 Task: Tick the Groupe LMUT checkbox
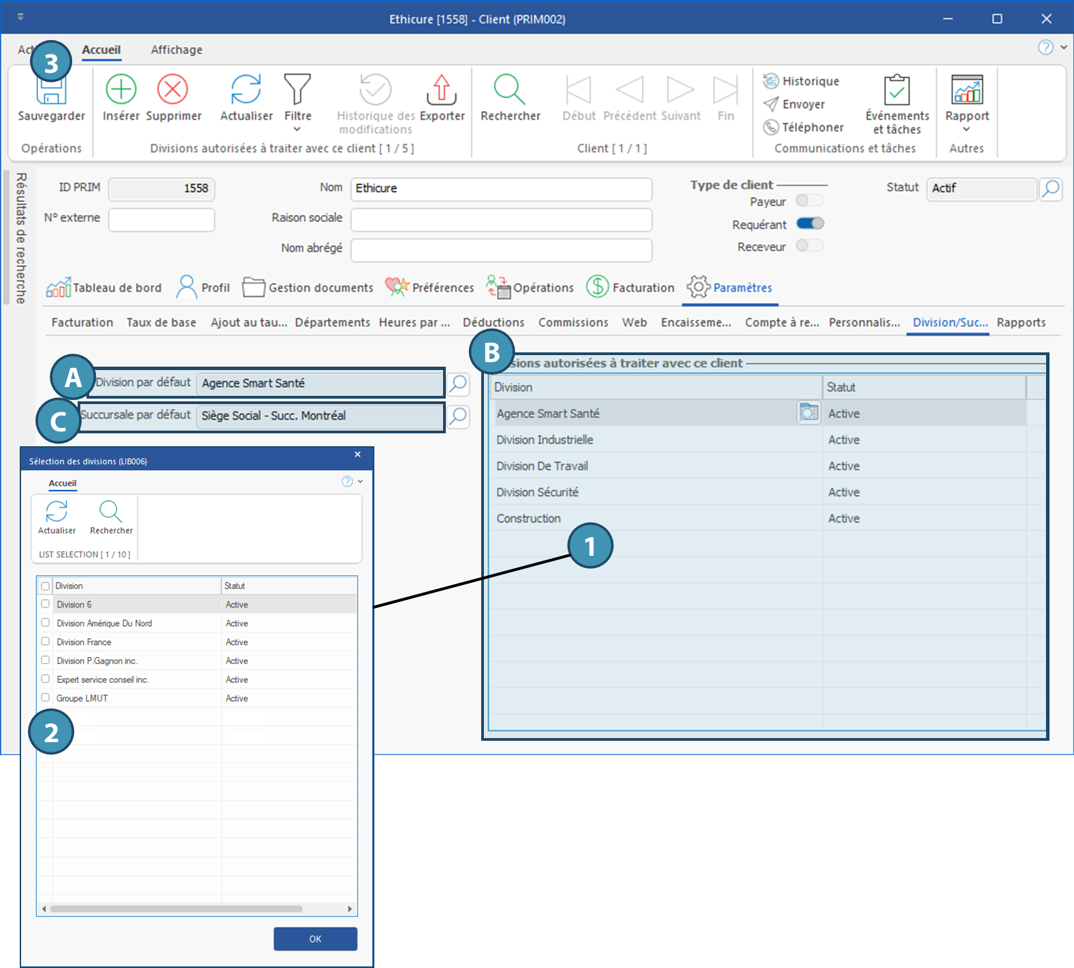(x=46, y=697)
